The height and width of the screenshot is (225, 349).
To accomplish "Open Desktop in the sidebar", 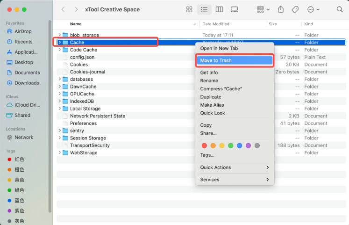I will (20, 62).
